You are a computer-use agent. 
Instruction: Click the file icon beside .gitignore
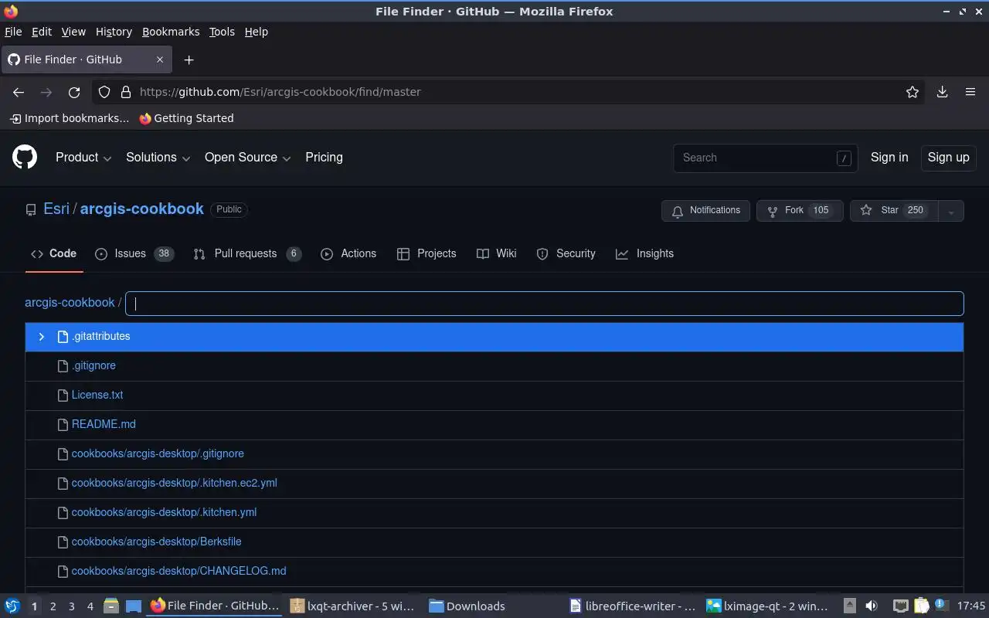(63, 365)
